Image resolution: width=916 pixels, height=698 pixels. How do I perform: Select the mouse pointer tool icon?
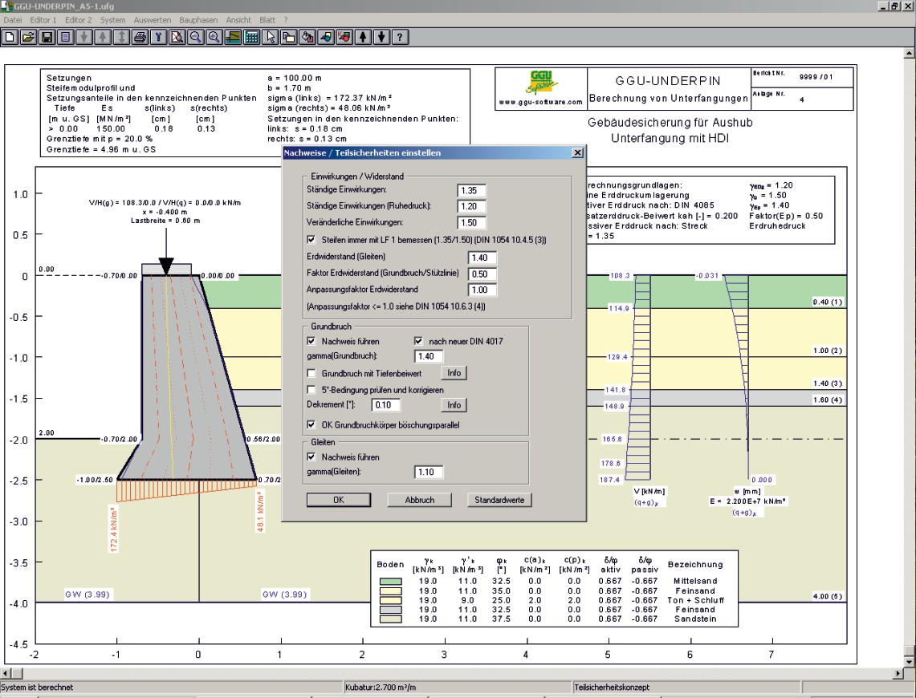tap(271, 38)
